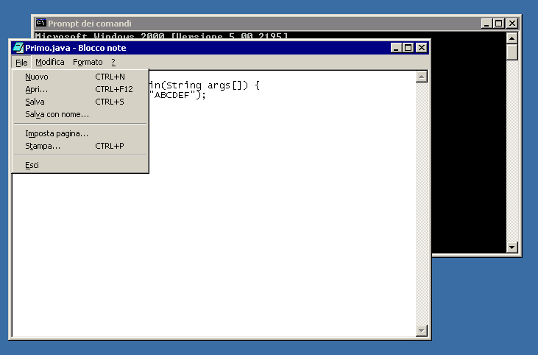
Task: Save the file with Salva
Action: (x=35, y=102)
